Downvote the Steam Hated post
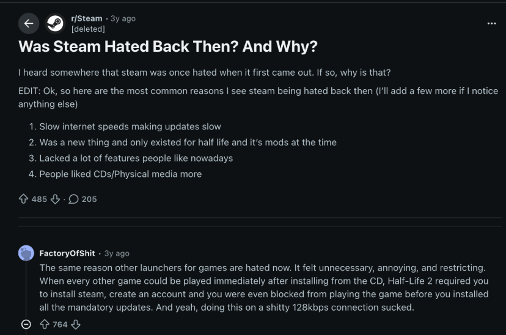This screenshot has width=506, height=335. pyautogui.click(x=55, y=199)
